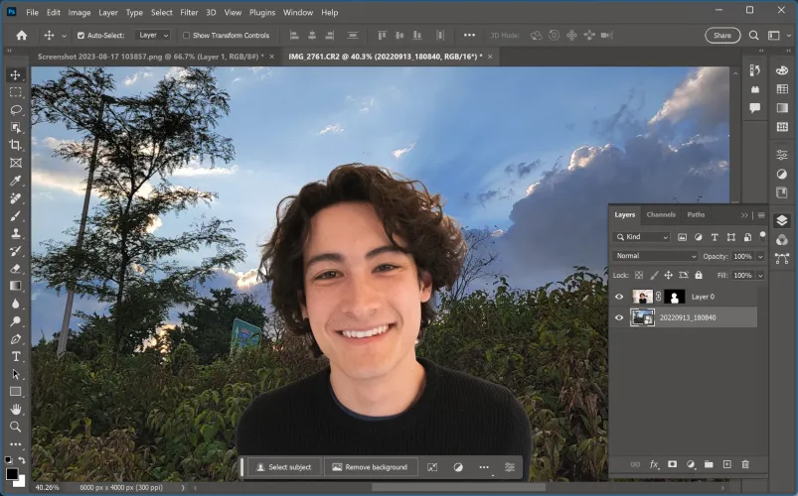
Task: Hide the 20220913_180840 layer visibility
Action: click(x=619, y=317)
